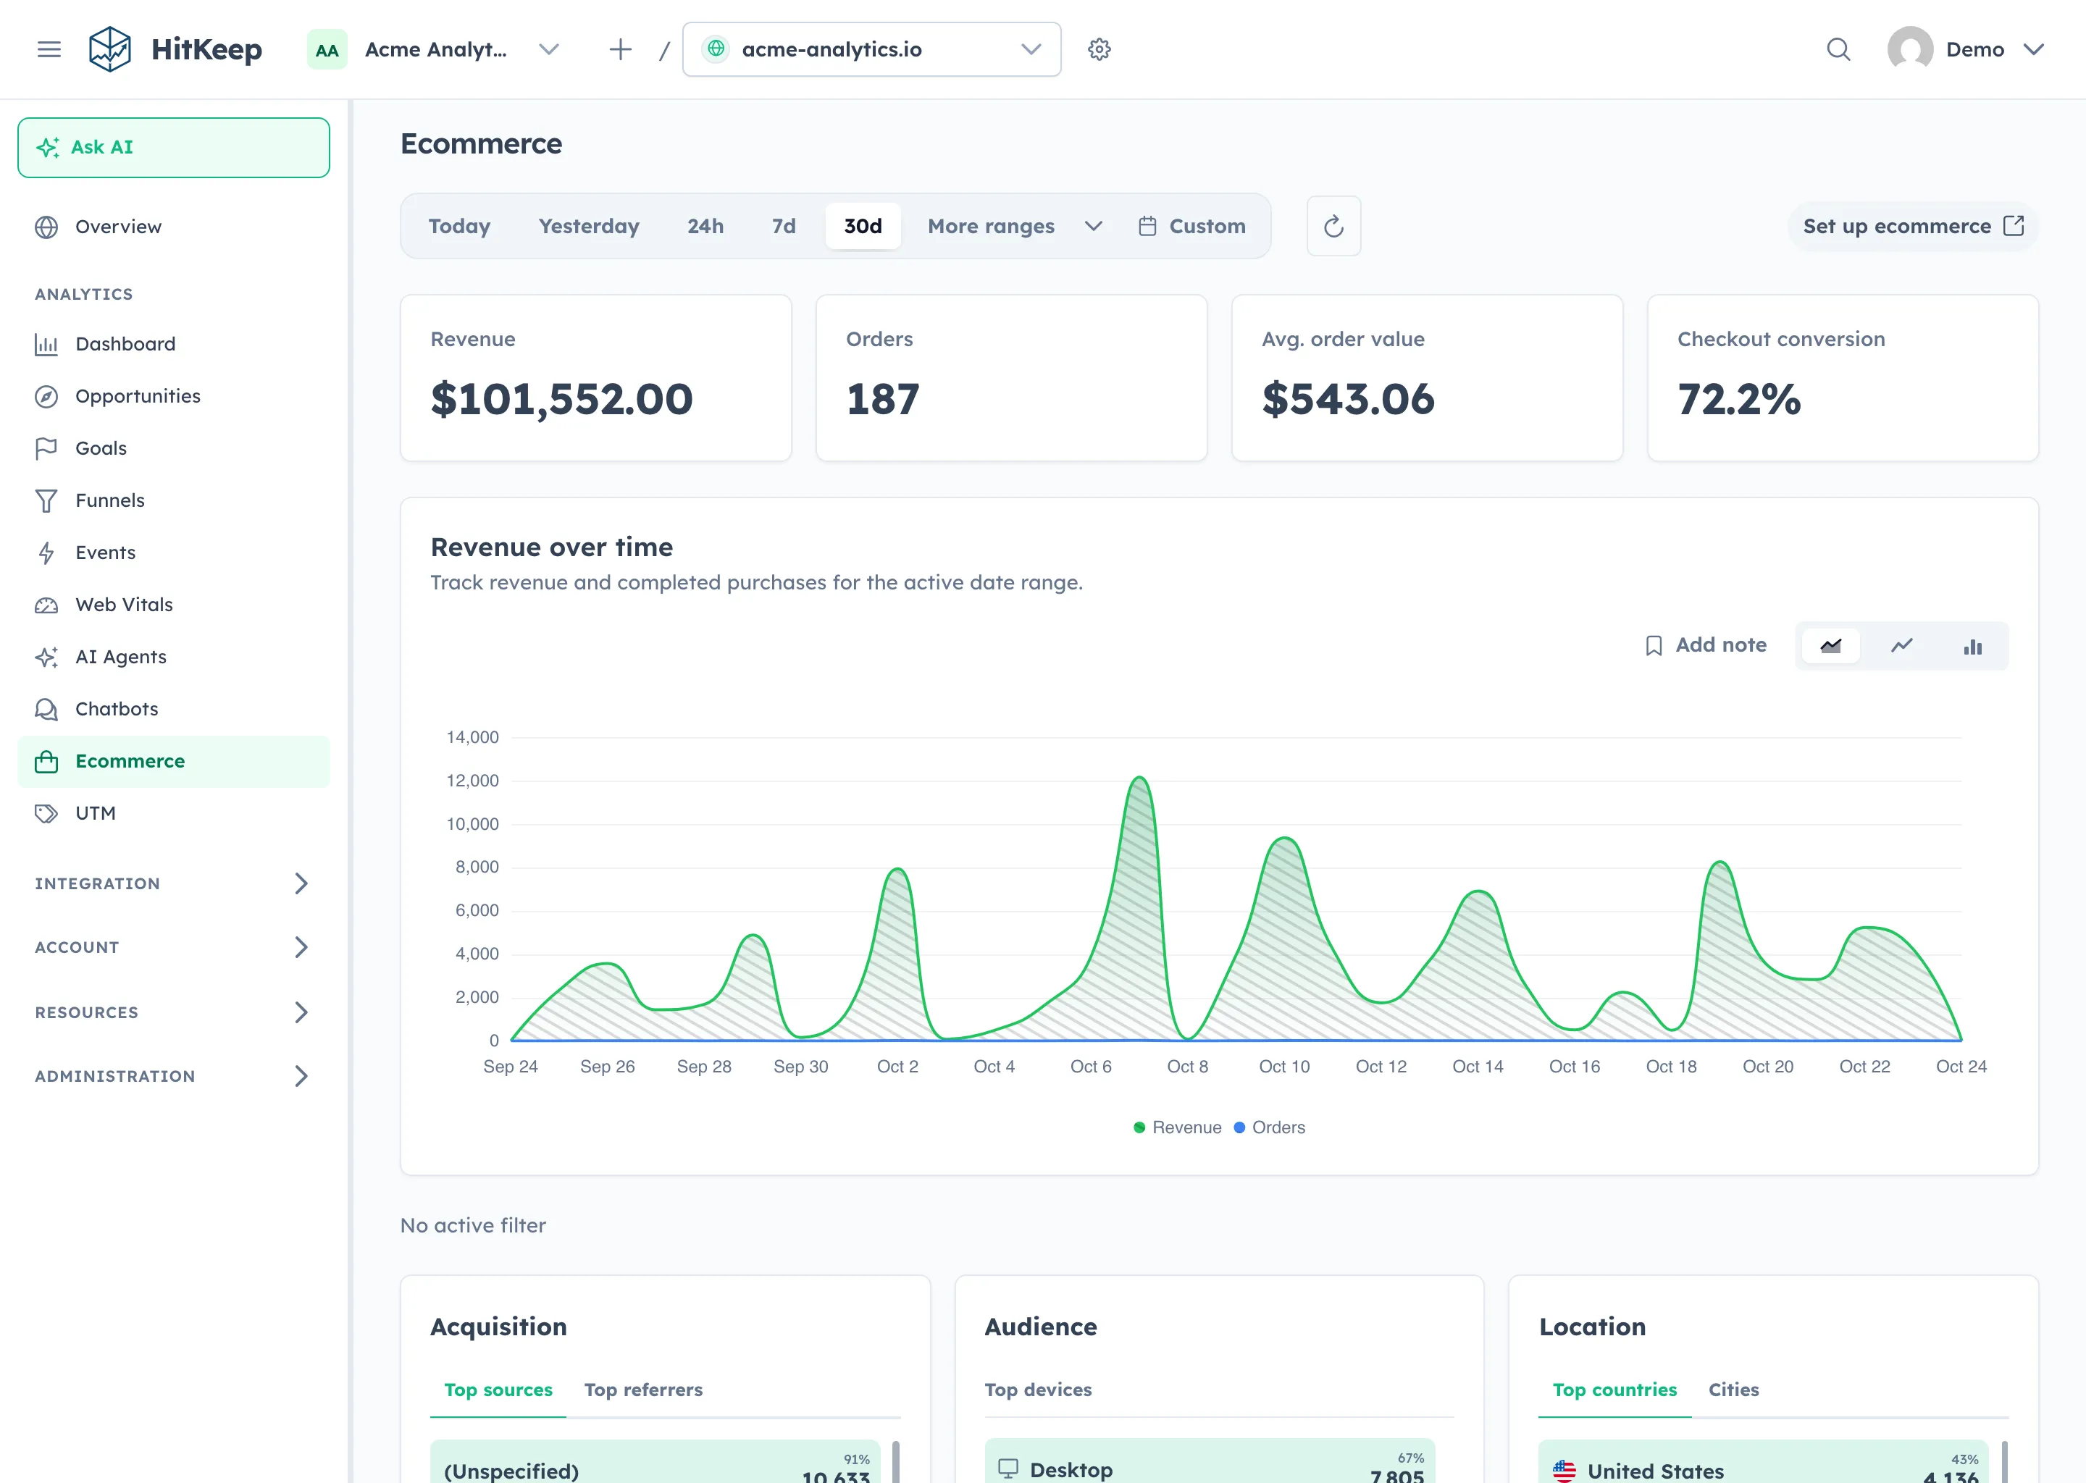Image resolution: width=2086 pixels, height=1483 pixels.
Task: Open Dashboard in sidebar
Action: coord(174,344)
